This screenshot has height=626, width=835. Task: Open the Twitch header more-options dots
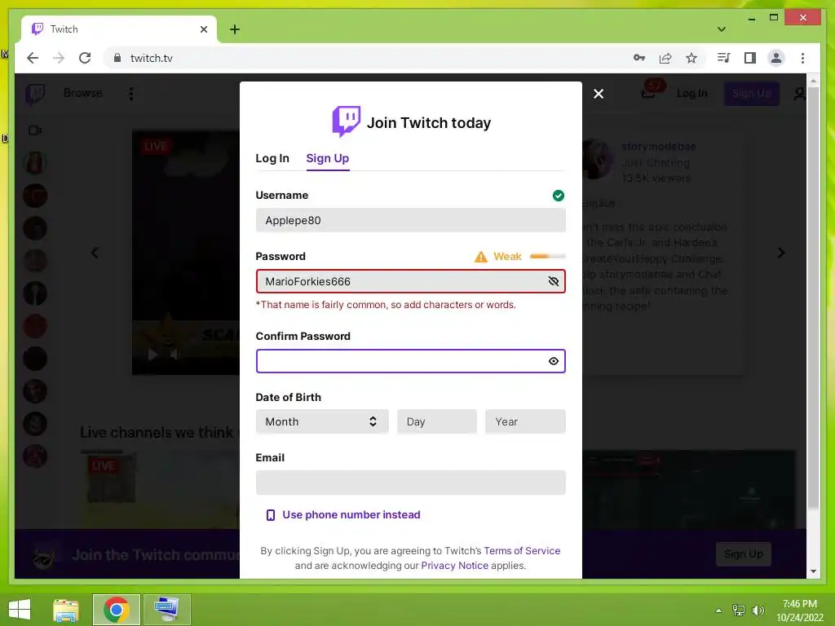(131, 94)
